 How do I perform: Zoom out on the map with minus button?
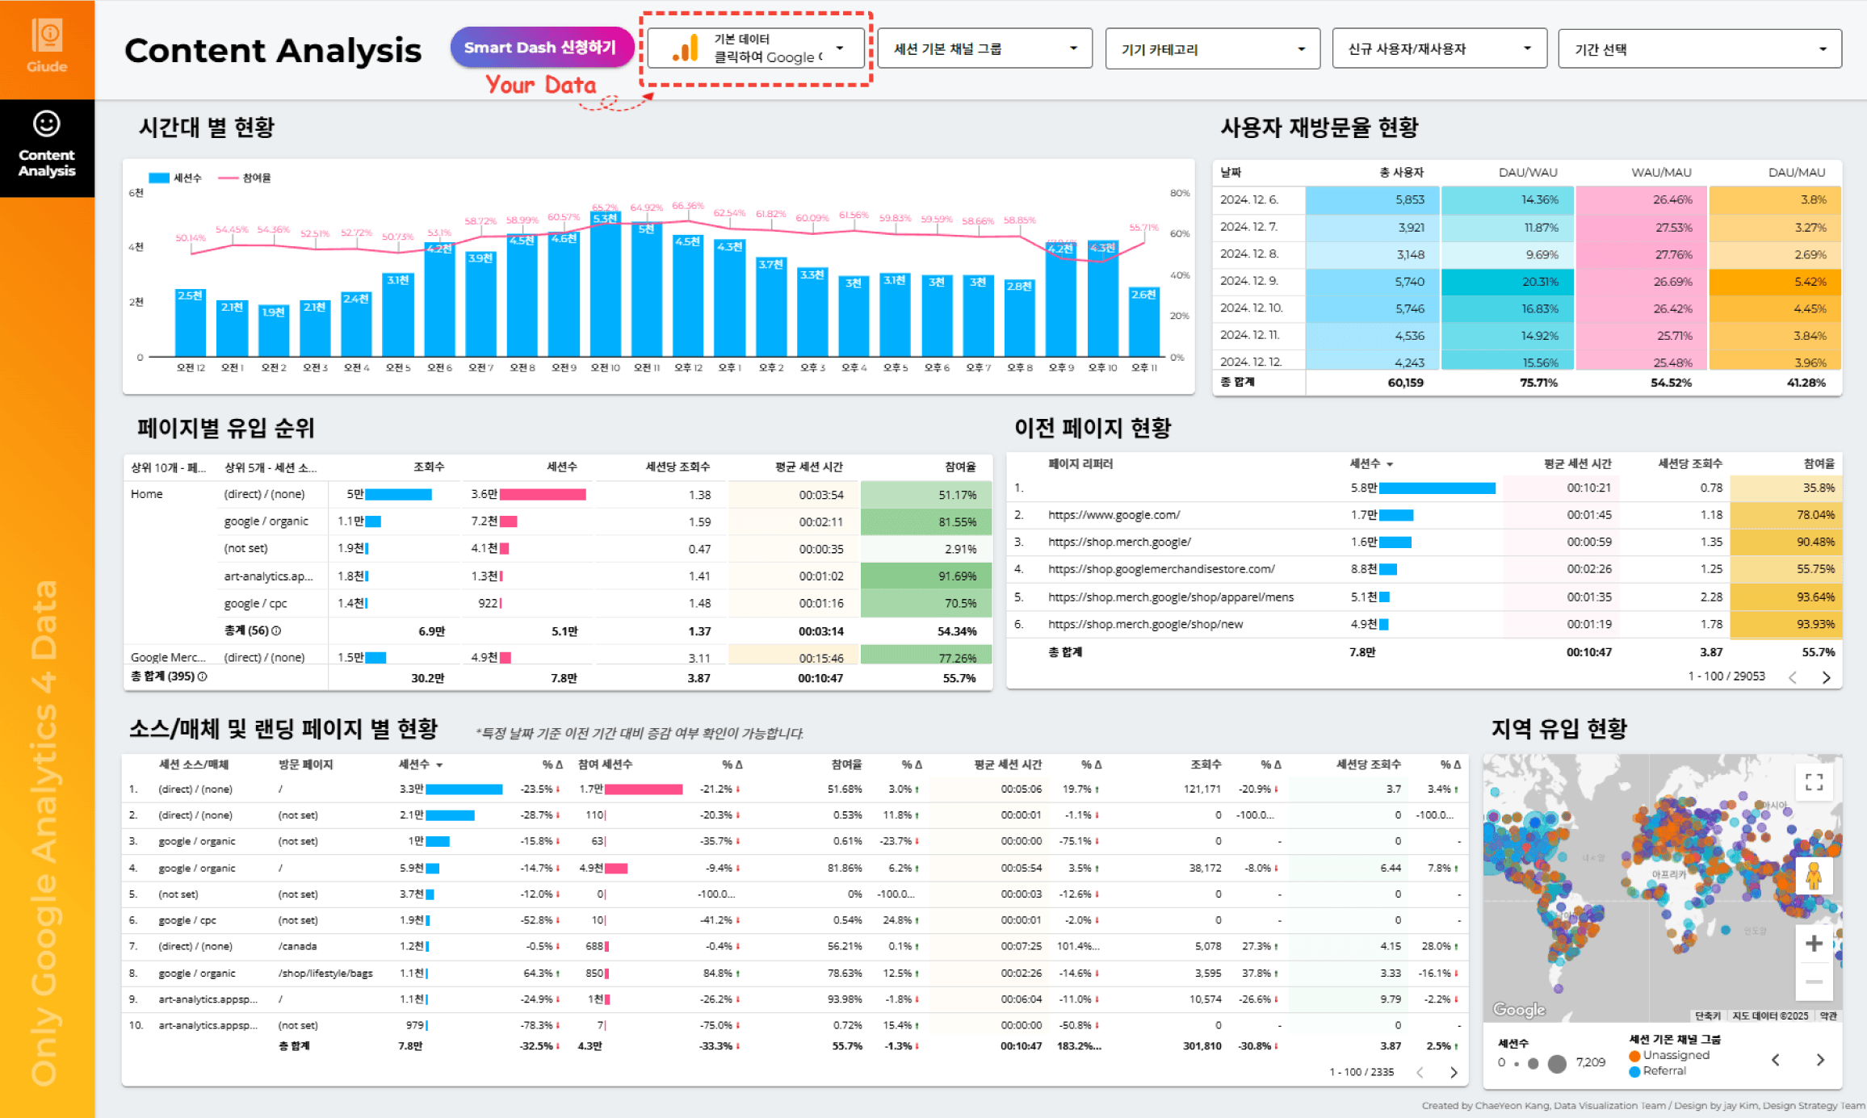(x=1814, y=982)
